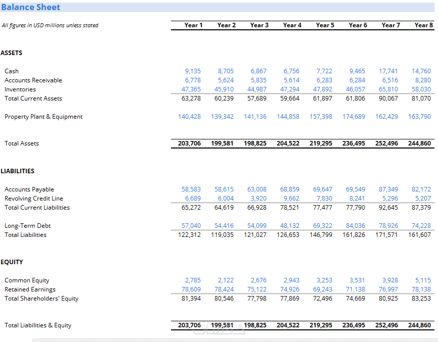This screenshot has height=342, width=438.
Task: Click Total Shareholders' Equity value 81,394
Action: coord(191,299)
